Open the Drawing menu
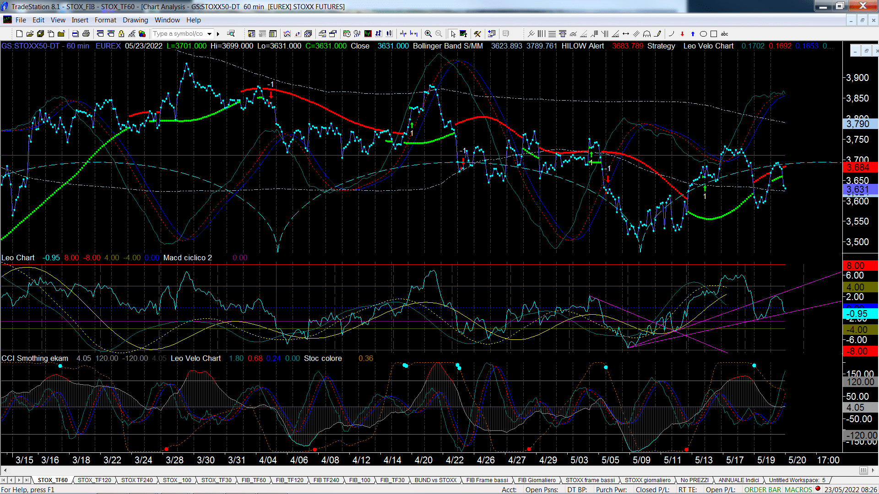 (x=136, y=20)
